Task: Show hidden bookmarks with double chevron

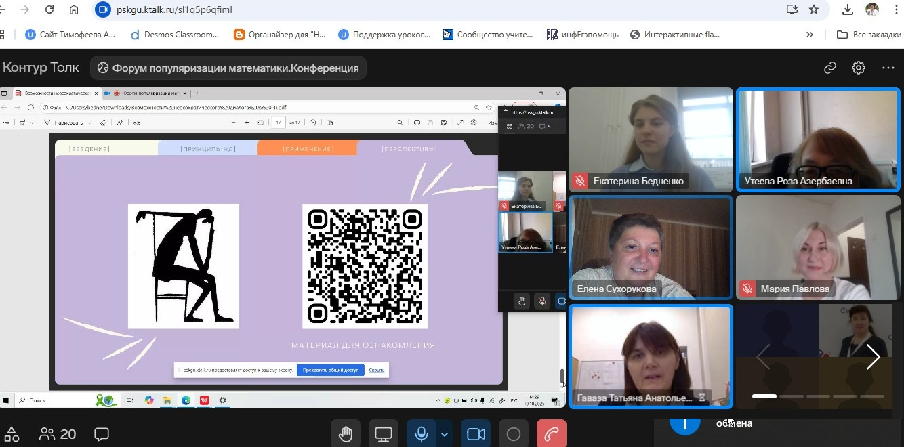Action: tap(809, 35)
